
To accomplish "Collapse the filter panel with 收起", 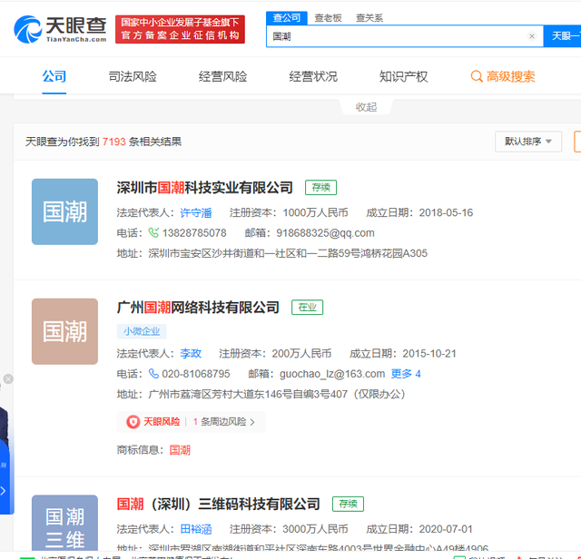I will click(x=366, y=107).
